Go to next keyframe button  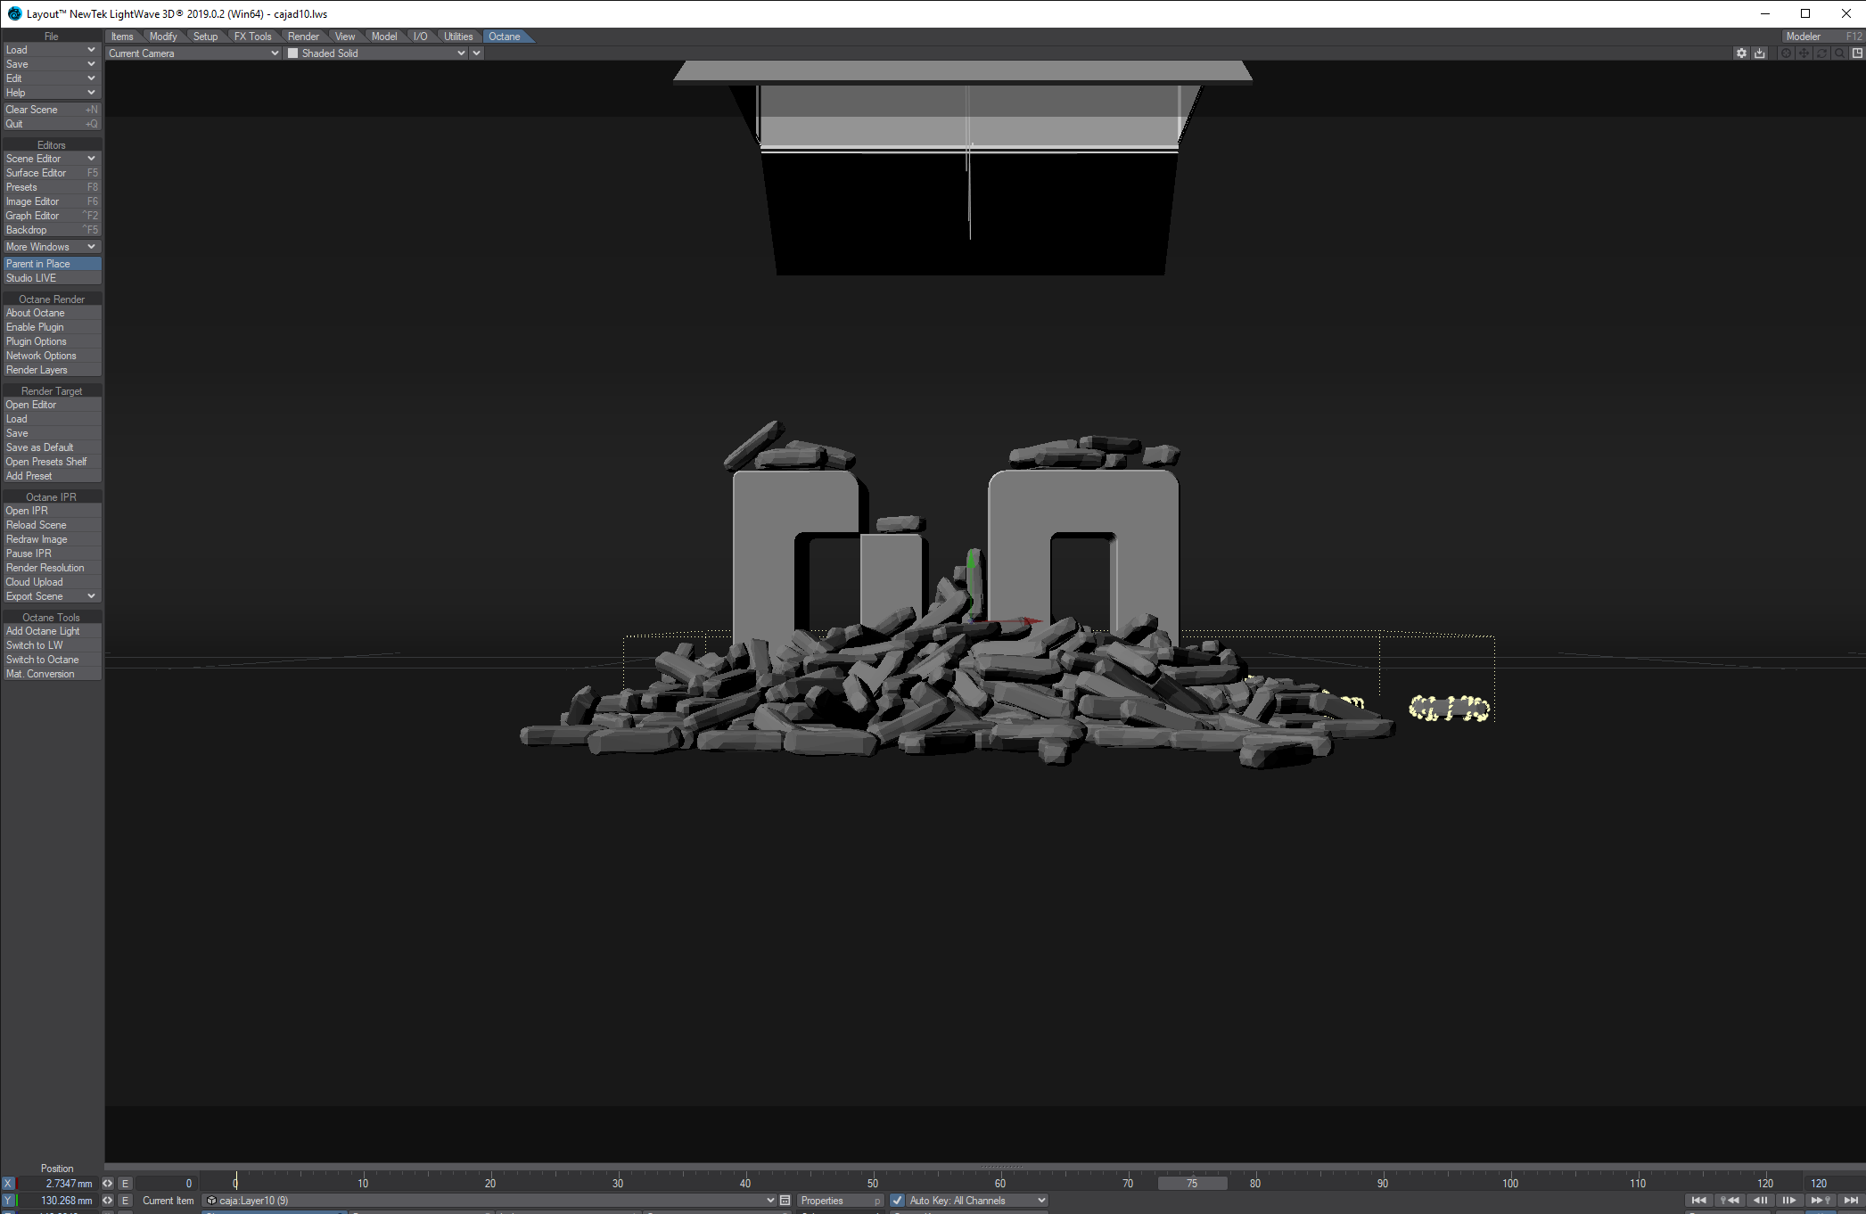(1820, 1201)
